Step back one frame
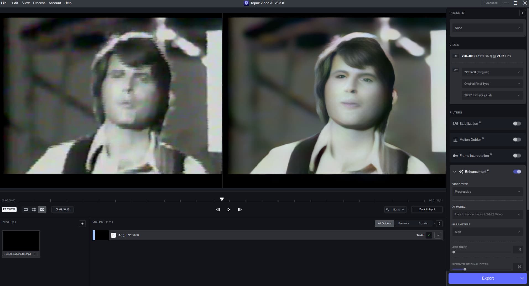529x286 pixels. coord(218,210)
